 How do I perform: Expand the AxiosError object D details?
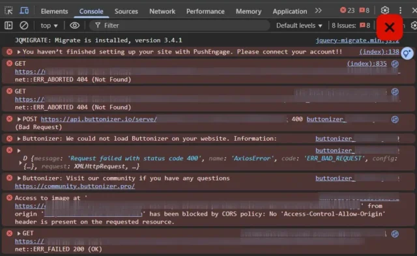[20, 162]
